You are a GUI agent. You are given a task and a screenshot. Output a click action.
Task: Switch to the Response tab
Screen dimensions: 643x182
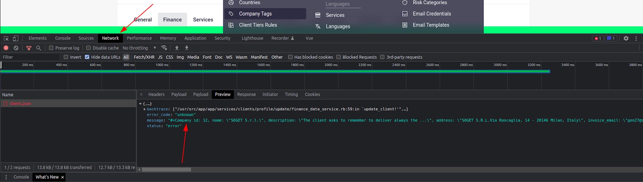(246, 95)
